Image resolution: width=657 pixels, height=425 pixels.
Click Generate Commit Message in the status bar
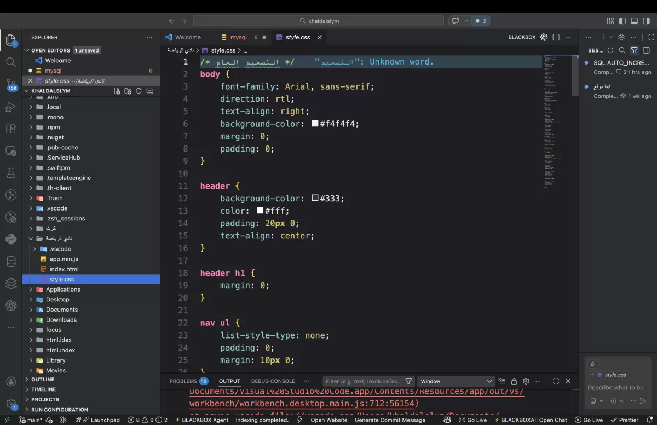point(390,420)
